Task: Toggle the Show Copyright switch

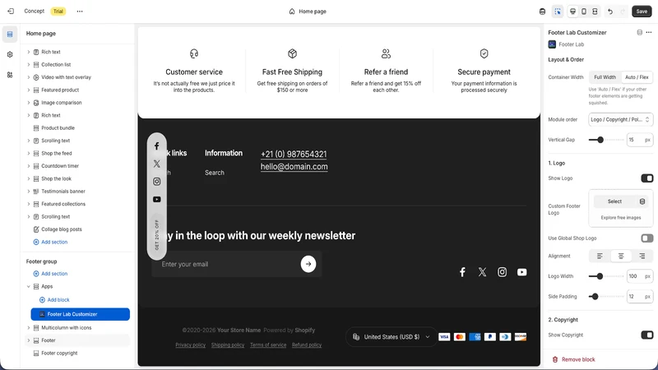Action: click(646, 335)
